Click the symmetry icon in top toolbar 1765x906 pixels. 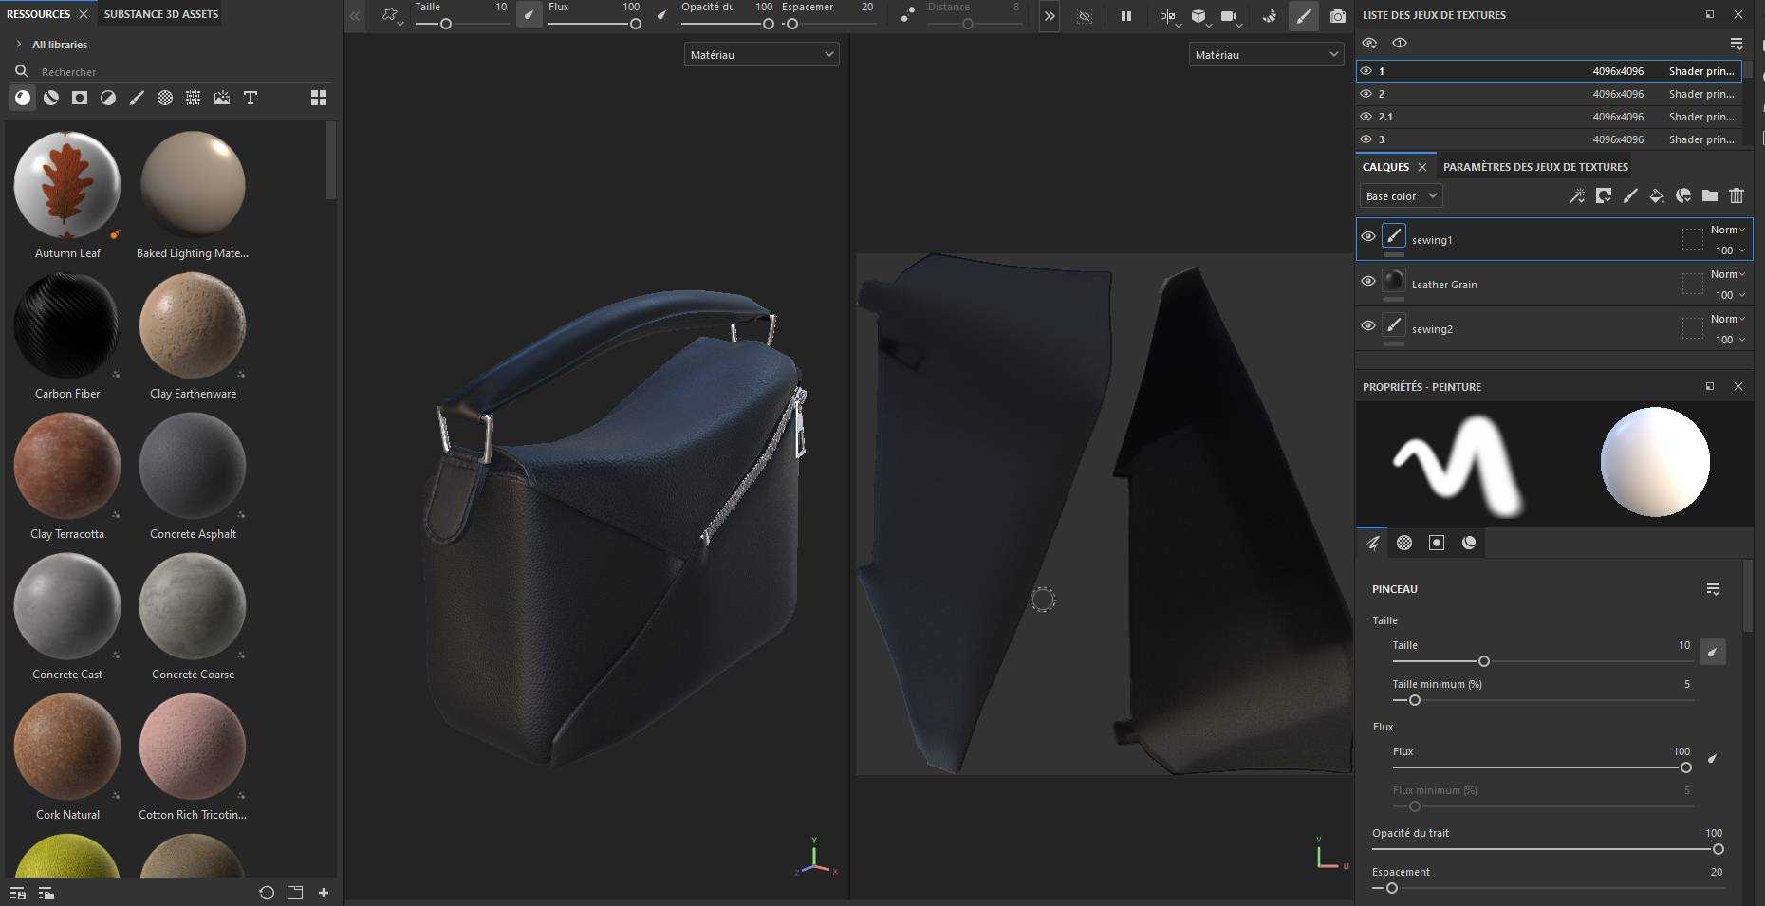pyautogui.click(x=1167, y=16)
